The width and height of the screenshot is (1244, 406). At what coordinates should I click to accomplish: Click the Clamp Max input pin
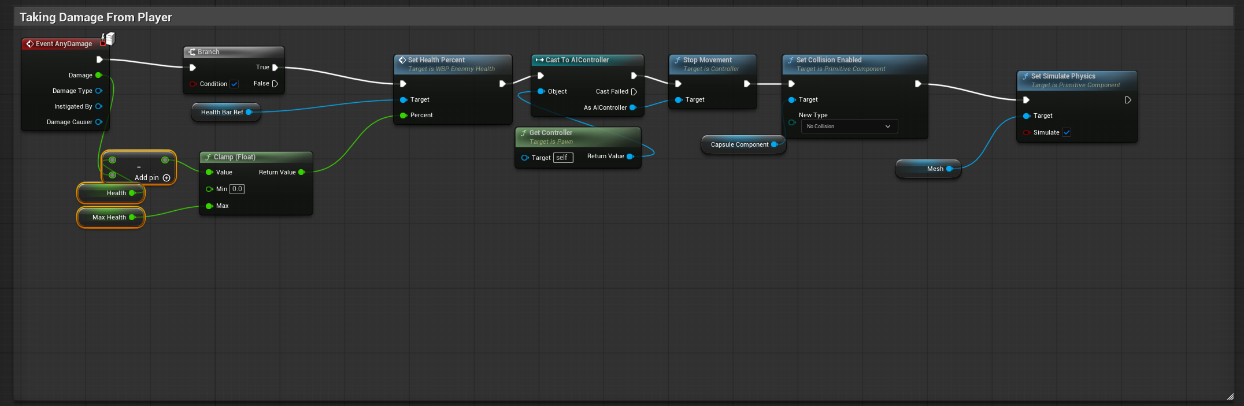pos(209,206)
